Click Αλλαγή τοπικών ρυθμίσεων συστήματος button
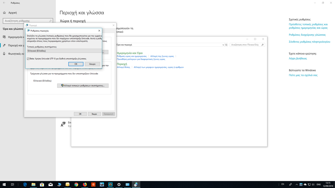Viewport: 335px width, 188px height. [x=83, y=86]
